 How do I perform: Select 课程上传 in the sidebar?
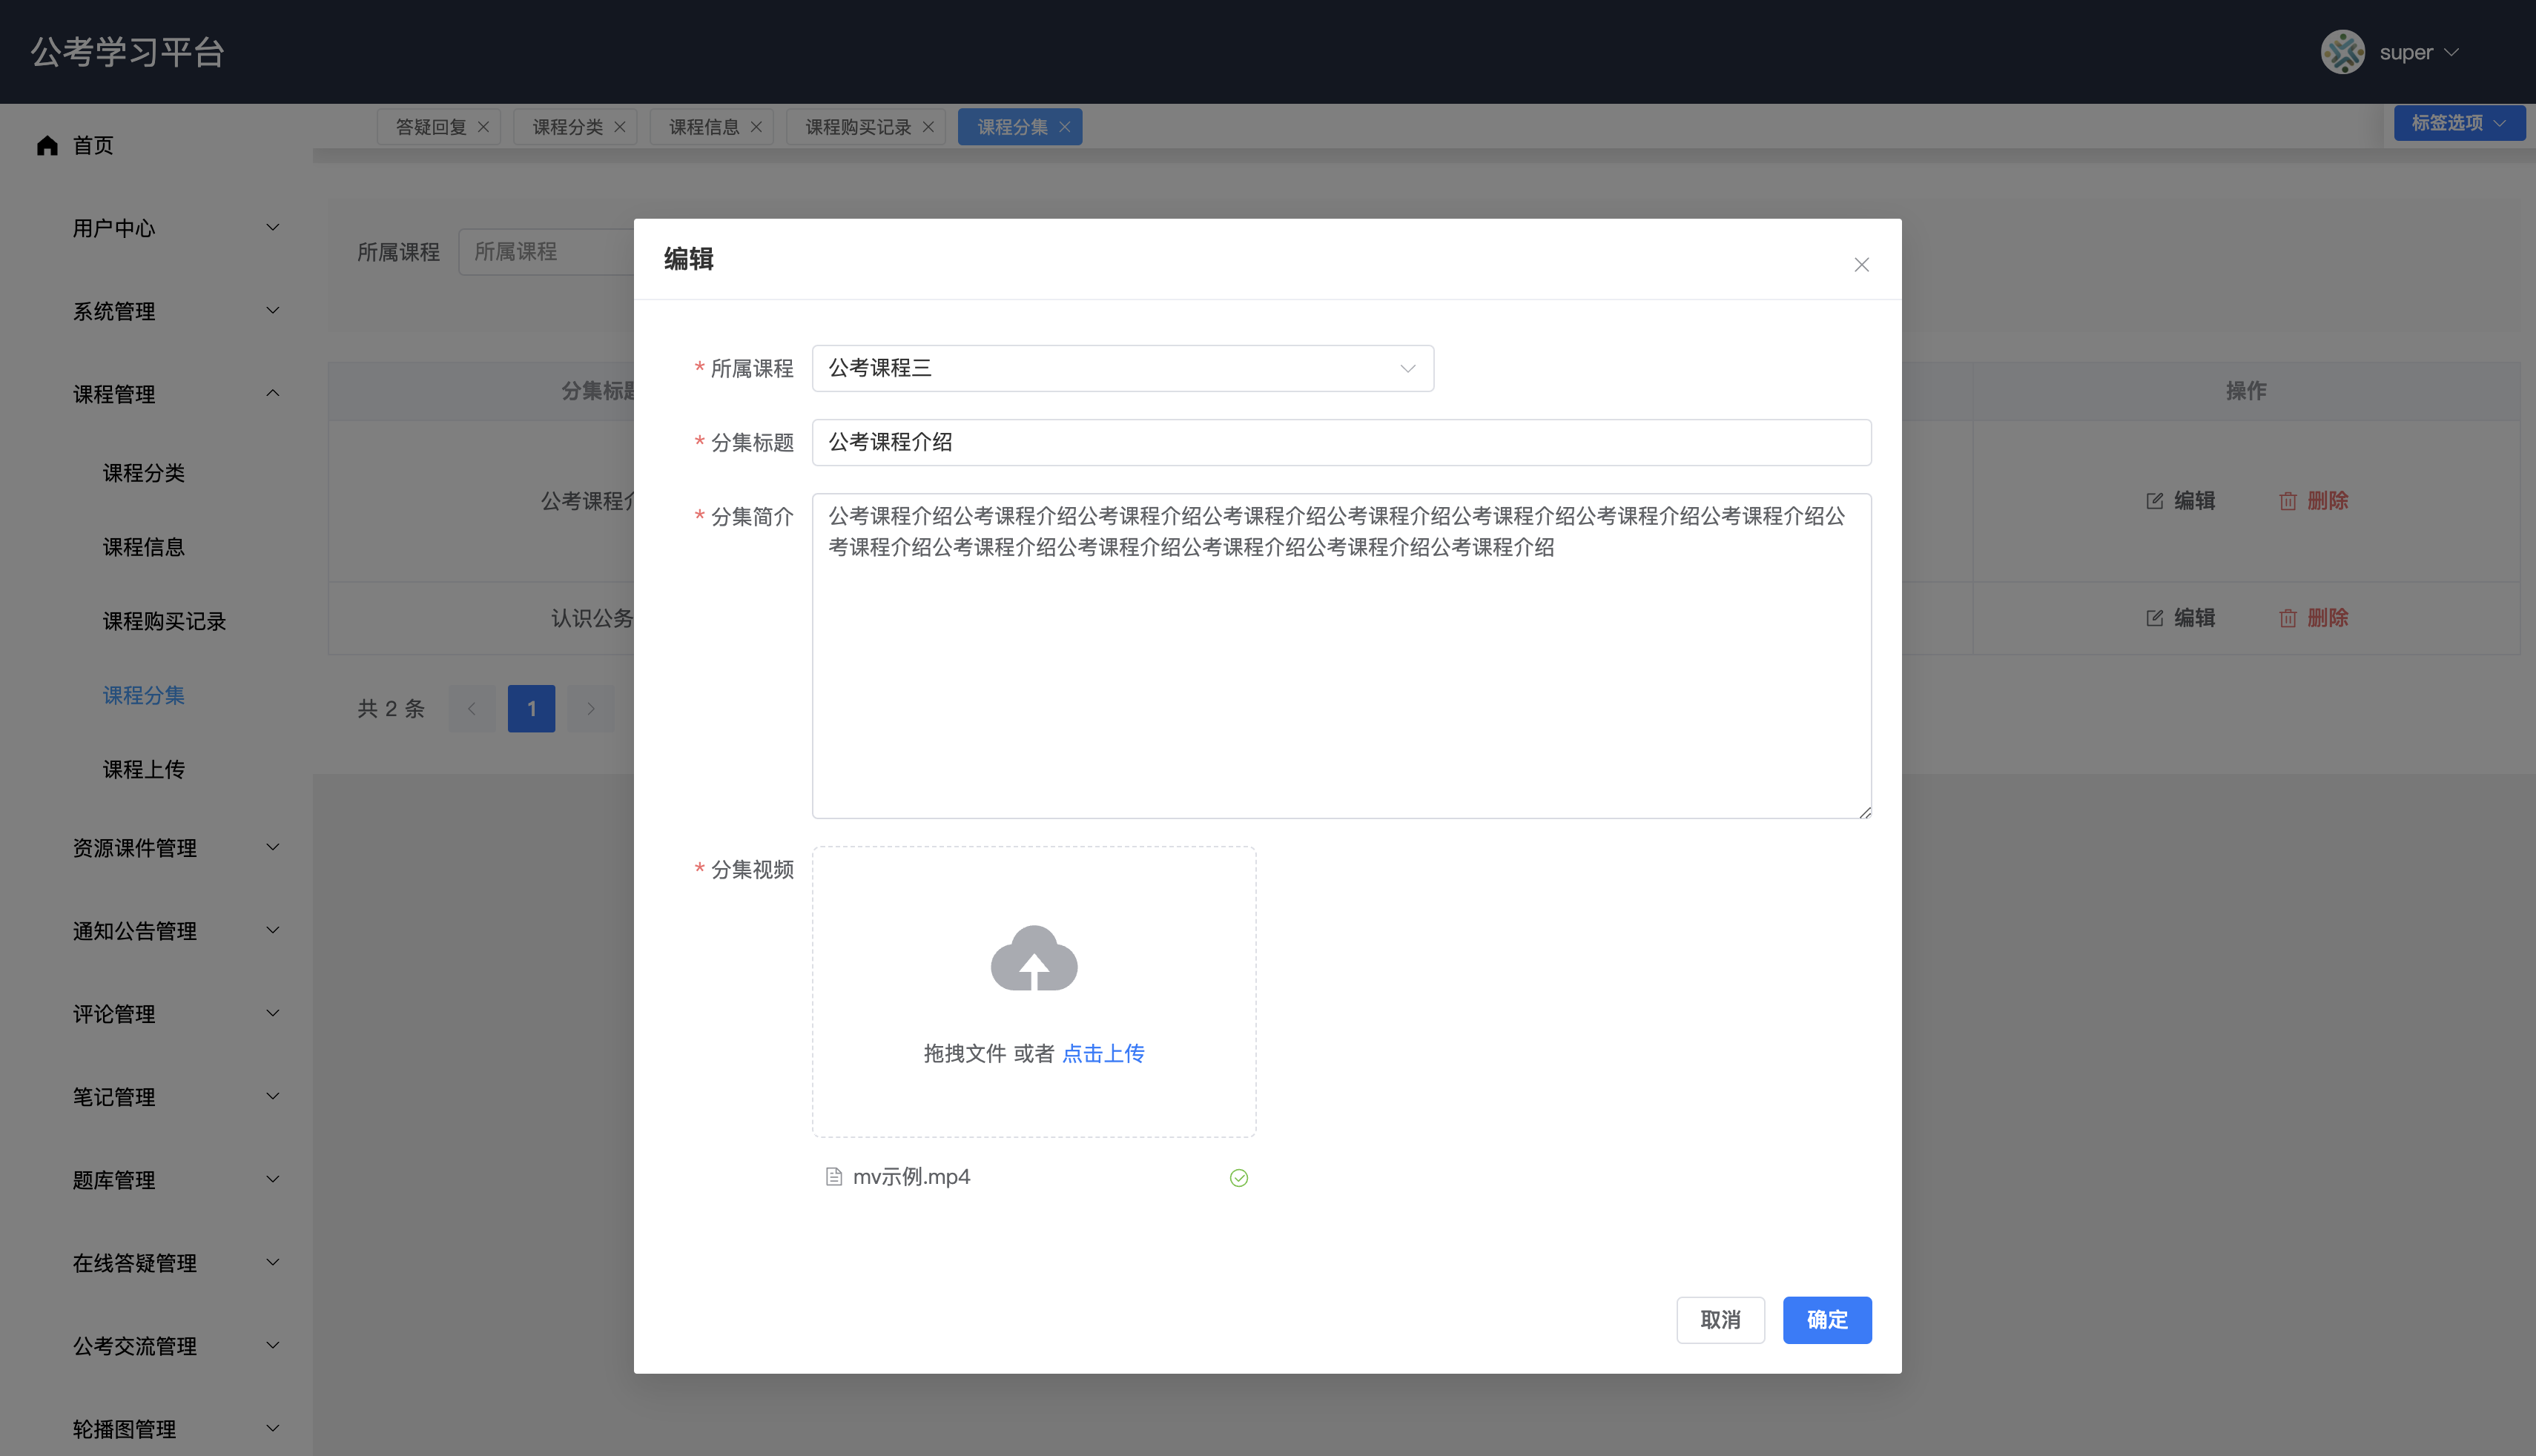point(144,769)
